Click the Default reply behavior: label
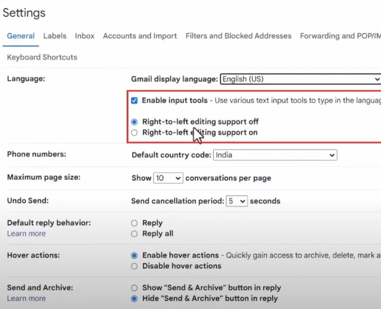The height and width of the screenshot is (309, 381). [x=49, y=223]
